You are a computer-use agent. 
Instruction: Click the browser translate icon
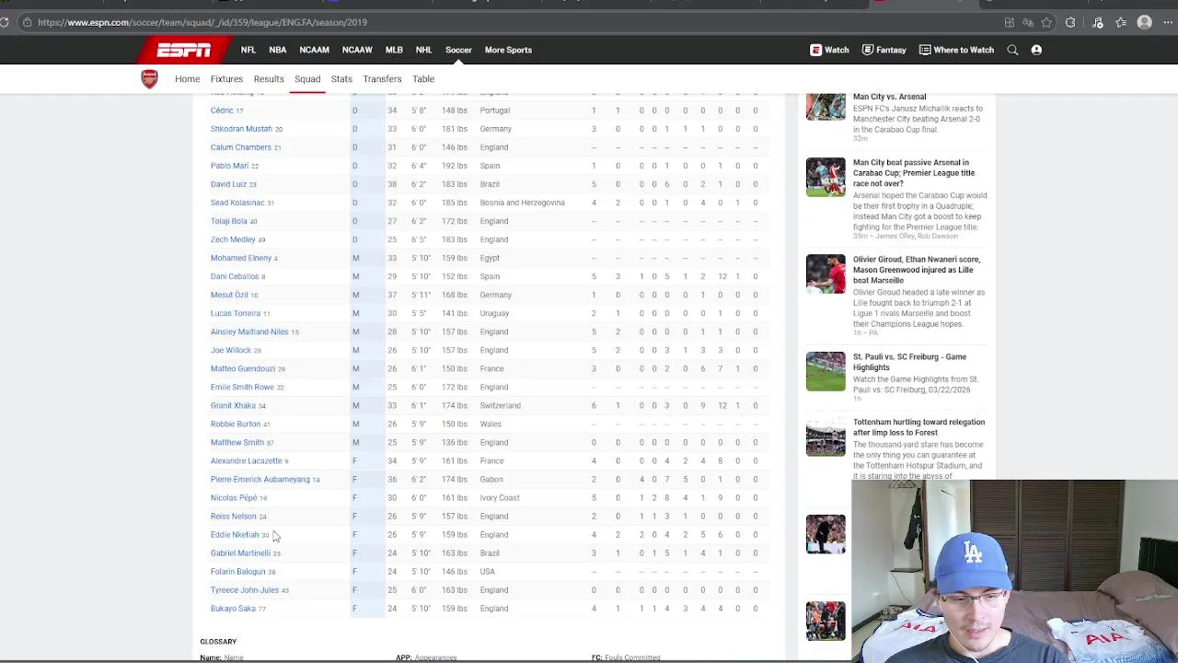point(1028,22)
